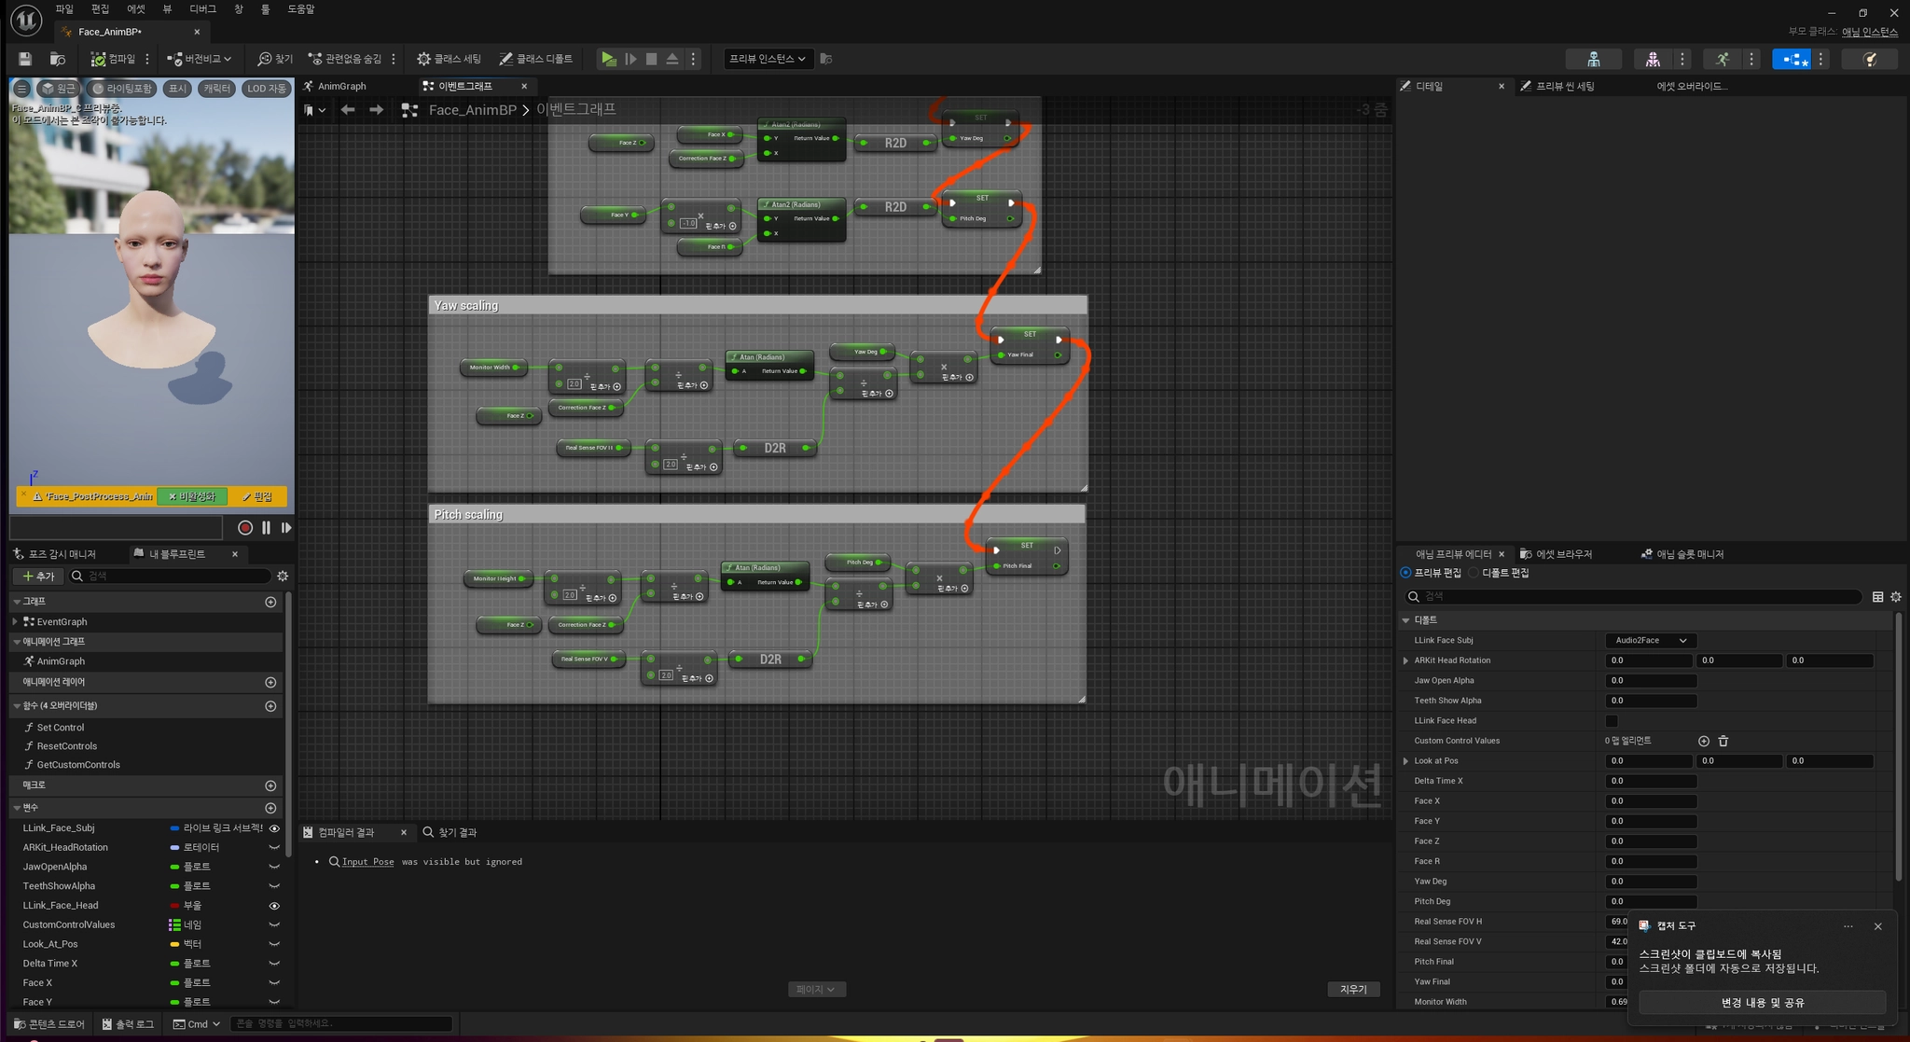The width and height of the screenshot is (1910, 1042).
Task: Select the 디폴트 편집 radio button
Action: (x=1474, y=573)
